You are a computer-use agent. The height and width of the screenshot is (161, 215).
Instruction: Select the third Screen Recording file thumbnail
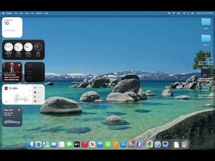click(x=206, y=88)
